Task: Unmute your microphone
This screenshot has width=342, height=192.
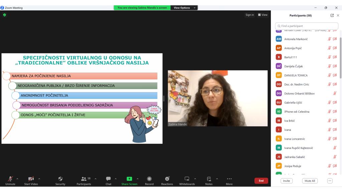Action: [x=10, y=179]
